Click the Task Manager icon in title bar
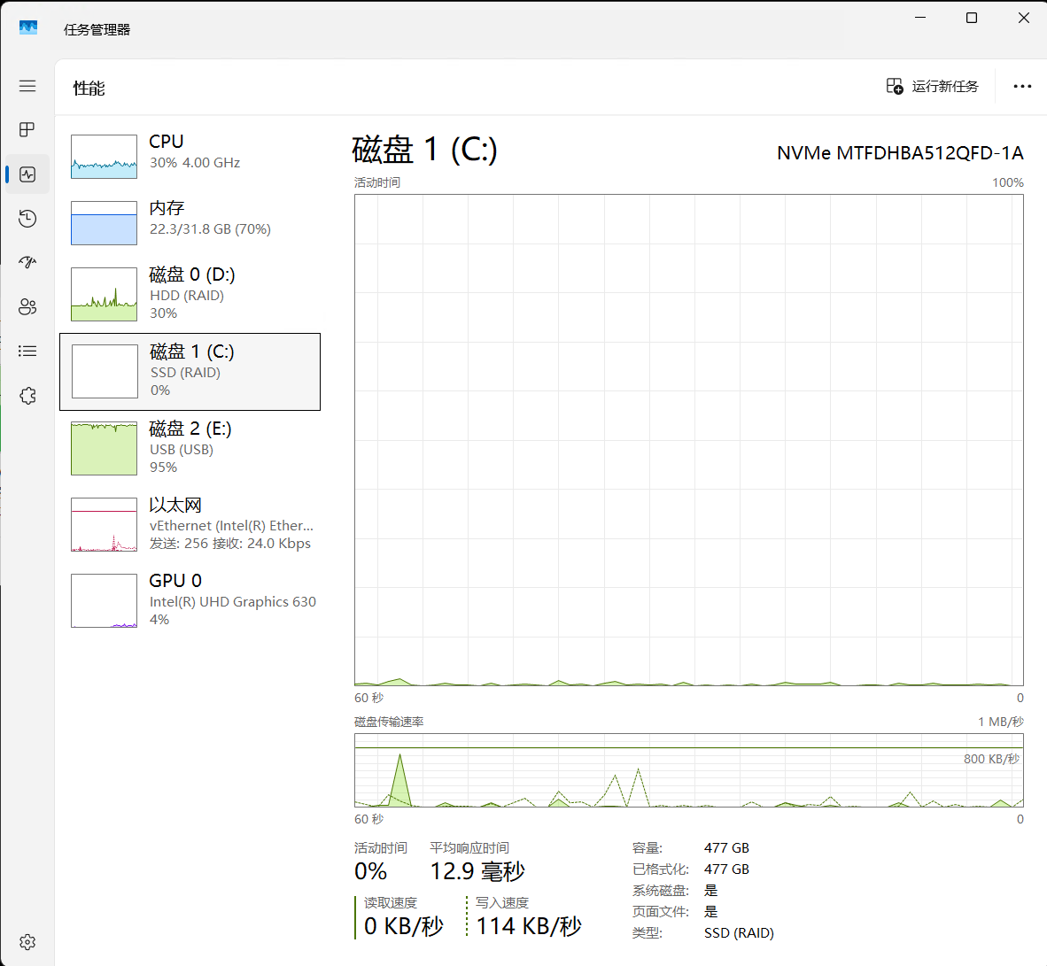 [28, 27]
